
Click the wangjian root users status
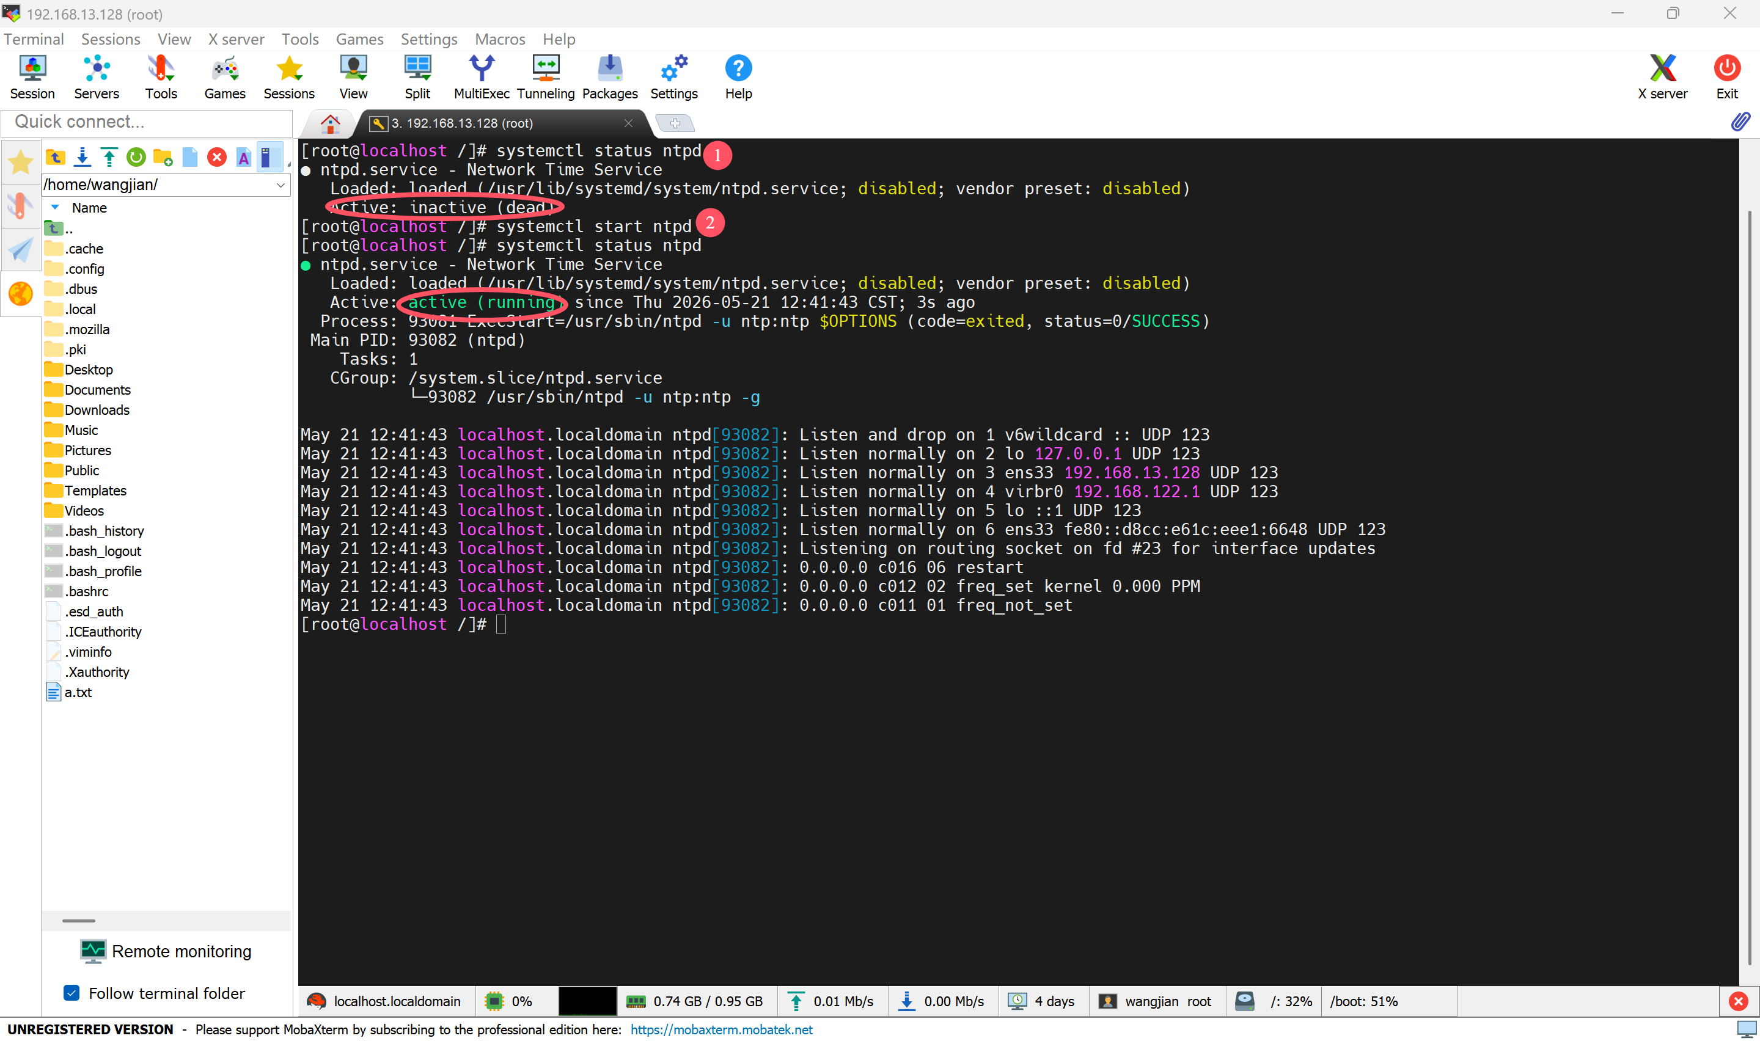(1156, 1002)
